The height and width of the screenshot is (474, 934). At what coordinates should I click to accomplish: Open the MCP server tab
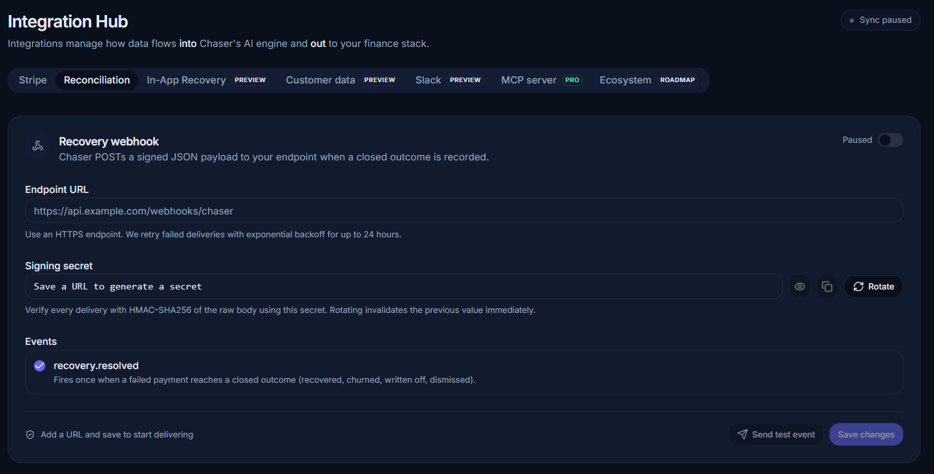coord(541,80)
